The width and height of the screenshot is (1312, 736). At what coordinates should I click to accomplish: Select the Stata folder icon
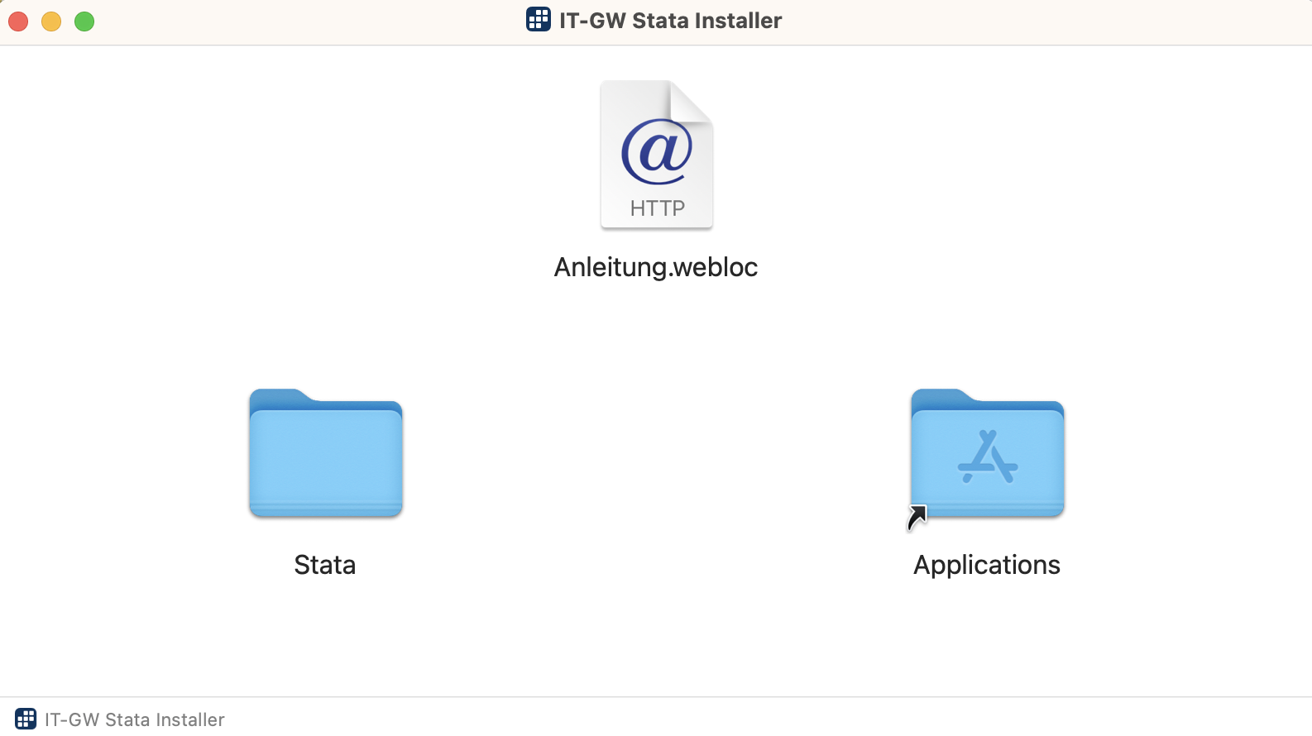(326, 453)
